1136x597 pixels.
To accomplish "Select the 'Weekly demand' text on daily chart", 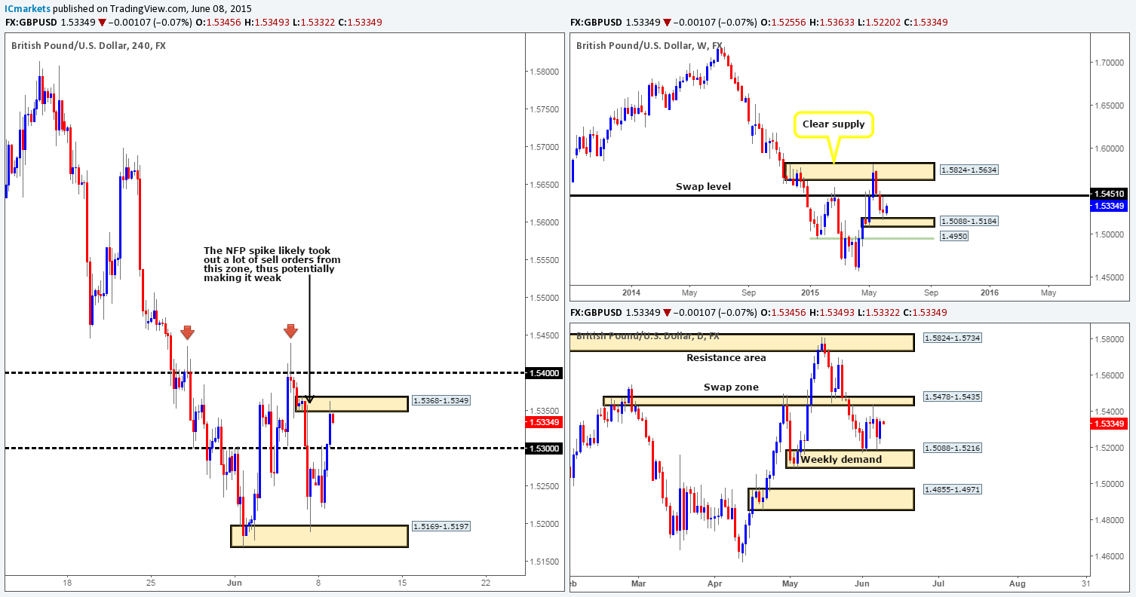I will pyautogui.click(x=841, y=459).
